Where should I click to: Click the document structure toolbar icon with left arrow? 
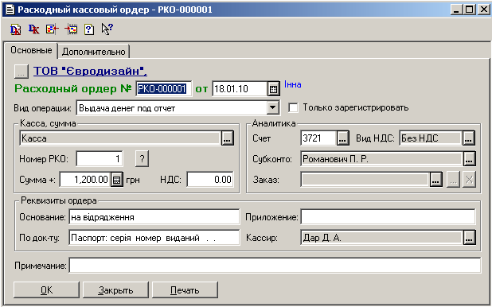point(53,29)
